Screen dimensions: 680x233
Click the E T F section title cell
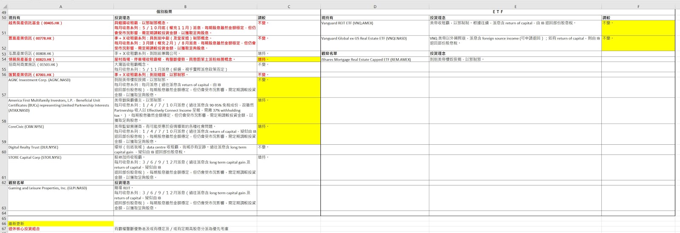point(498,12)
